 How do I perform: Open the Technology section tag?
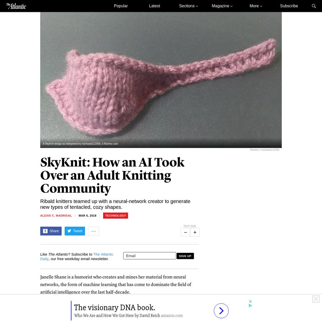pos(115,216)
